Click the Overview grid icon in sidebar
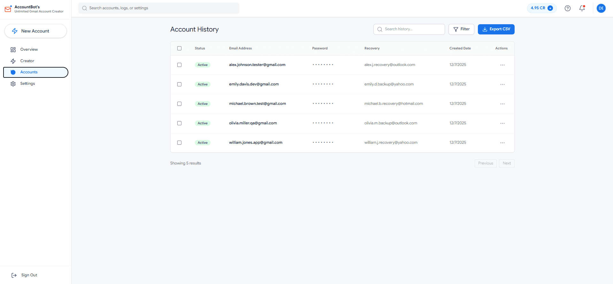Image resolution: width=613 pixels, height=284 pixels. point(13,50)
